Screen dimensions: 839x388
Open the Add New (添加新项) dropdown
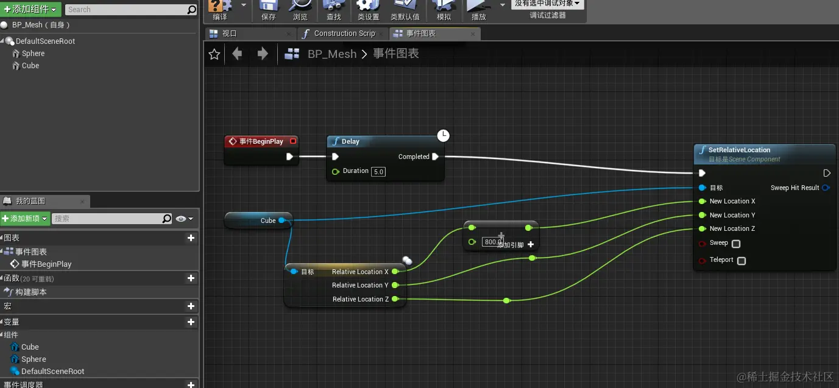[24, 218]
